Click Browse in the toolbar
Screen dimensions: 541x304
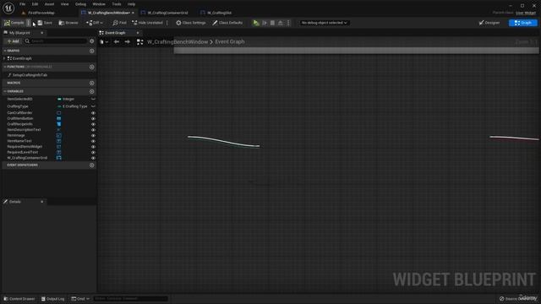[x=68, y=23]
